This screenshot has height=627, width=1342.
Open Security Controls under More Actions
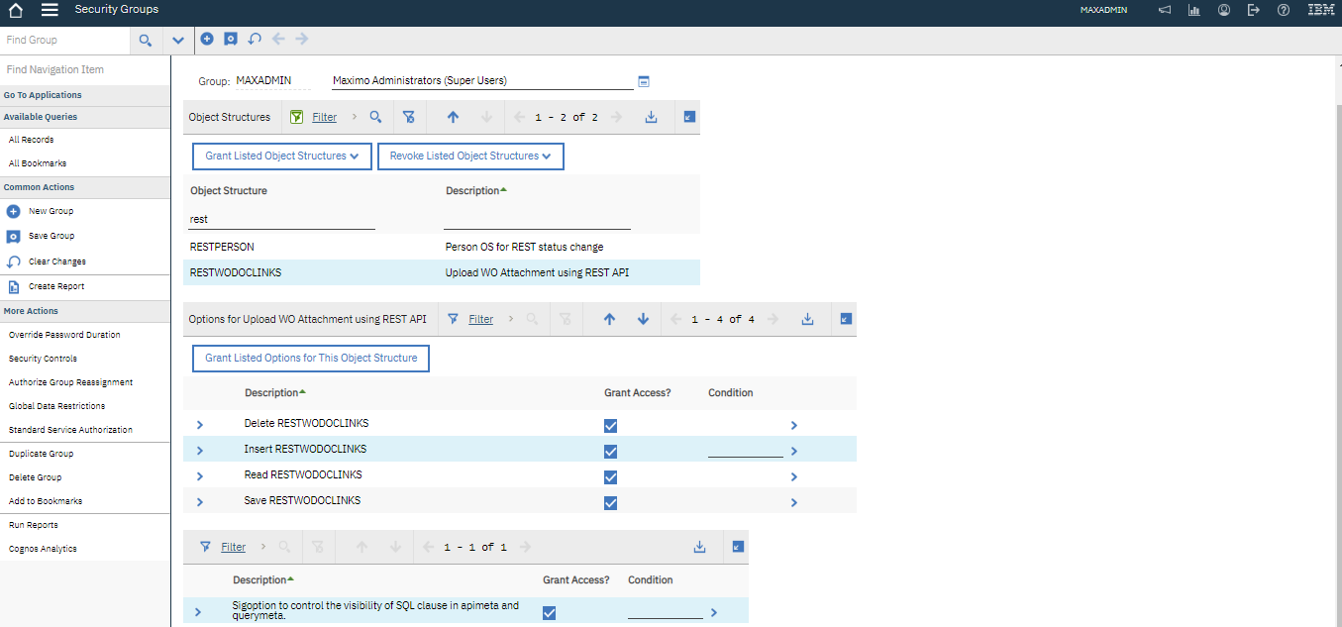pos(44,358)
